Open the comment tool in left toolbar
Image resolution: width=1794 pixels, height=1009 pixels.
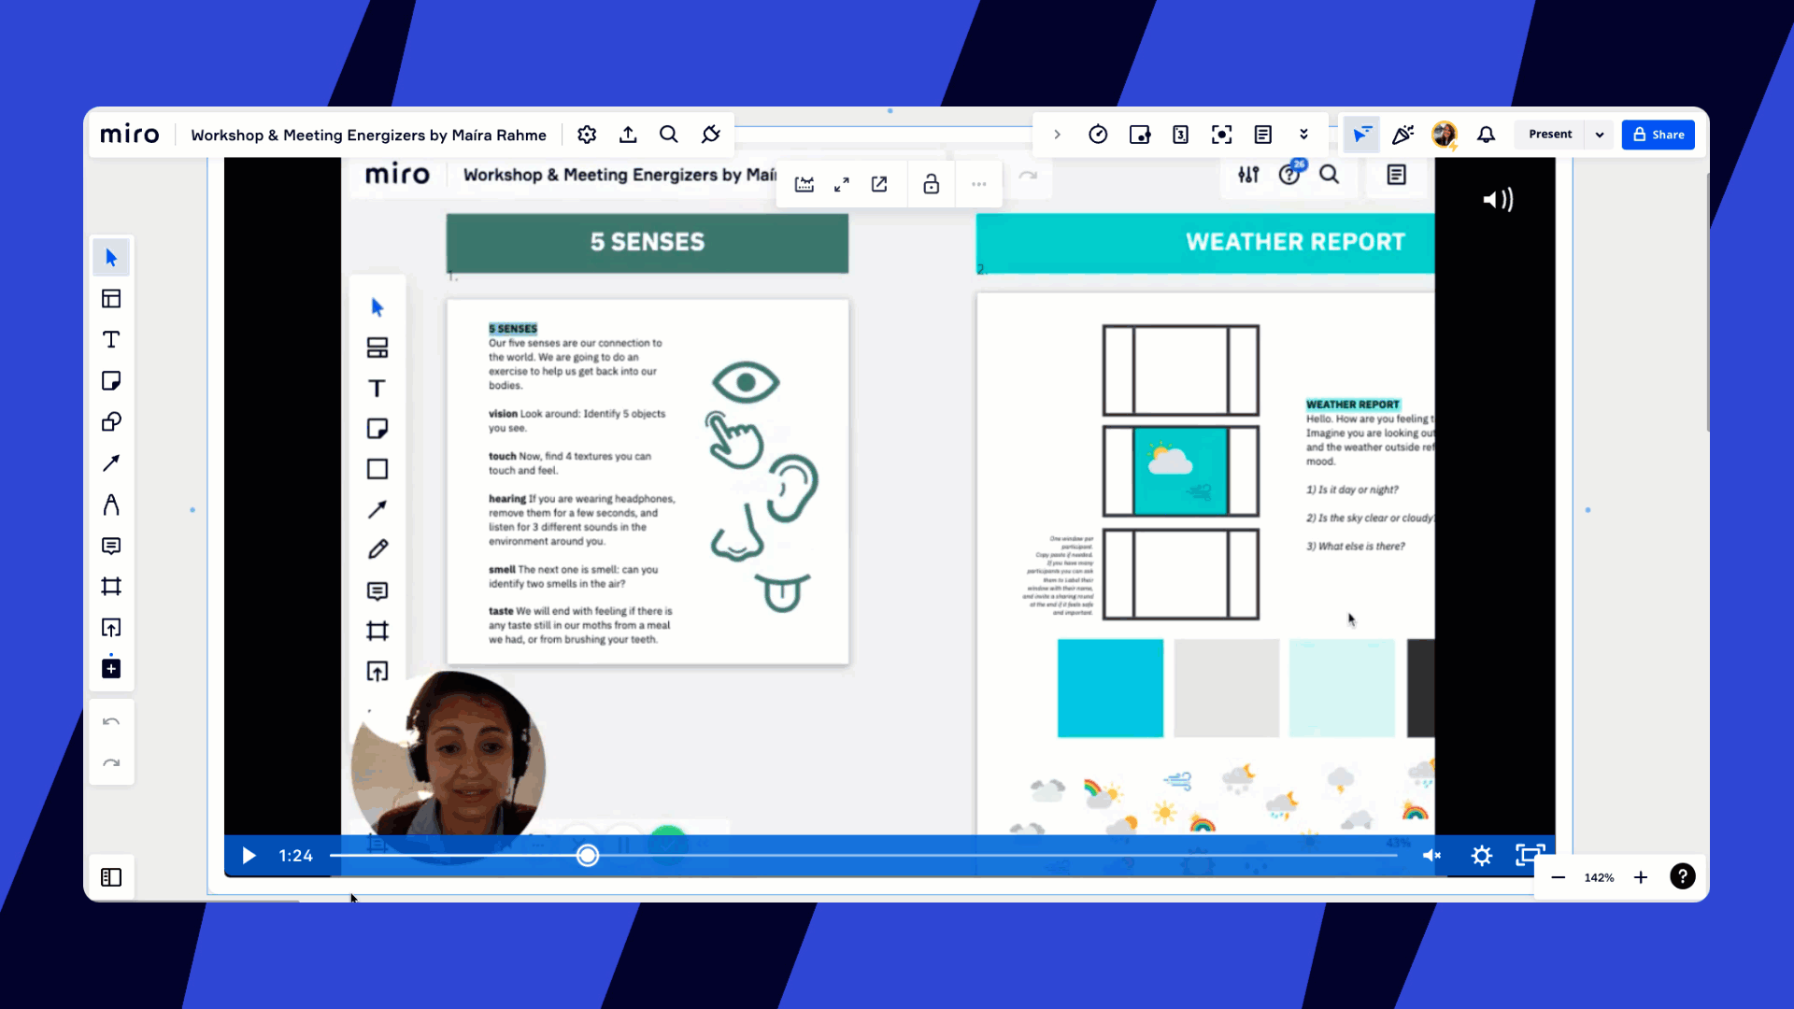pos(111,546)
